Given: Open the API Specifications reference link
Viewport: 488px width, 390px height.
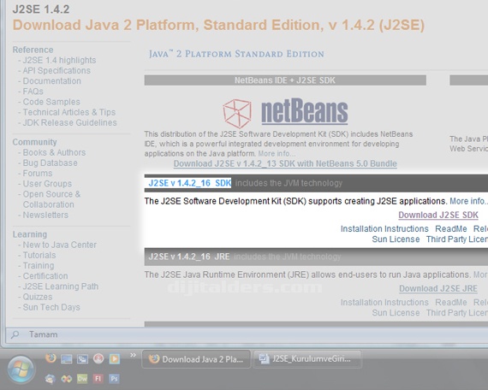Looking at the screenshot, I should point(57,71).
